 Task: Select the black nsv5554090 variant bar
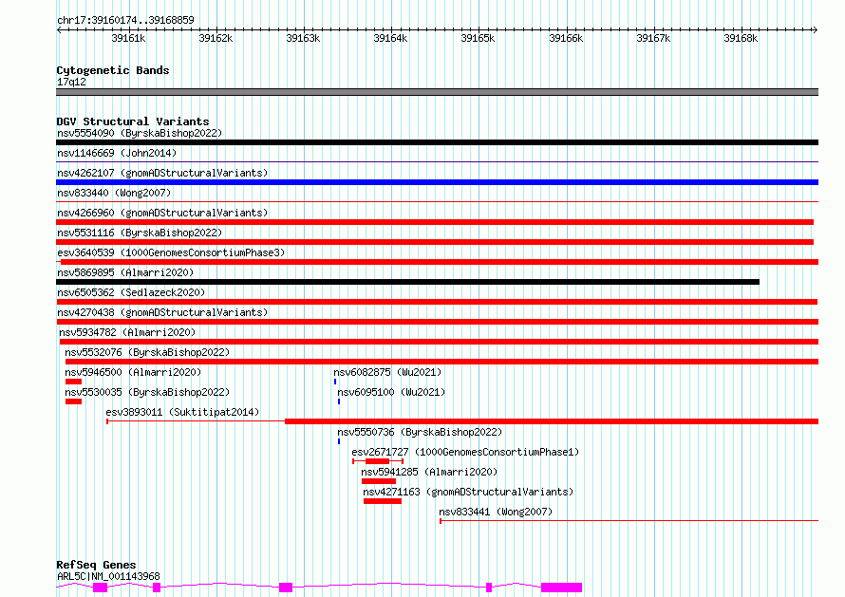click(437, 142)
